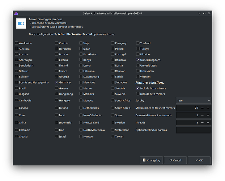The width and height of the screenshot is (225, 181).
Task: Enable the Netherlands mirror checkbox
Action: click(81, 108)
